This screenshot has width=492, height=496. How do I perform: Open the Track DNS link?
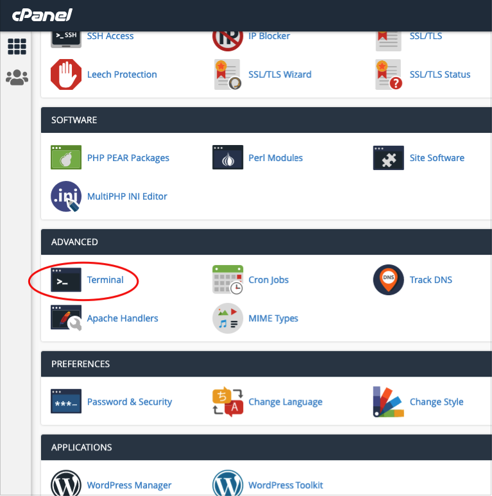(431, 280)
